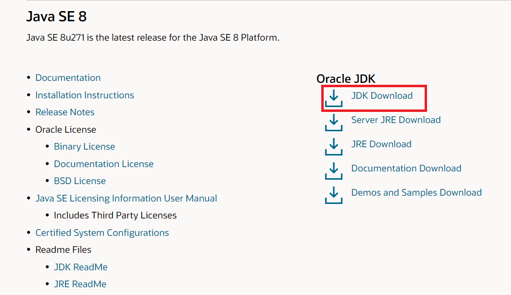Click the download icon beside JRE Download
Screen dimensions: 511x295
pyautogui.click(x=333, y=147)
